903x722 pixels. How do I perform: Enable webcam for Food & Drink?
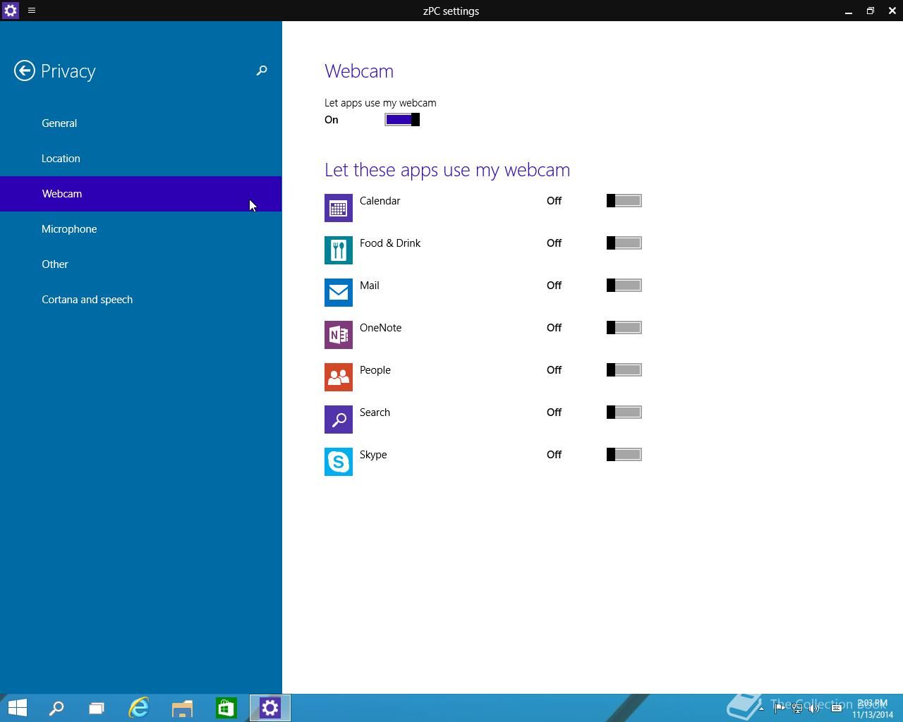[x=624, y=243]
